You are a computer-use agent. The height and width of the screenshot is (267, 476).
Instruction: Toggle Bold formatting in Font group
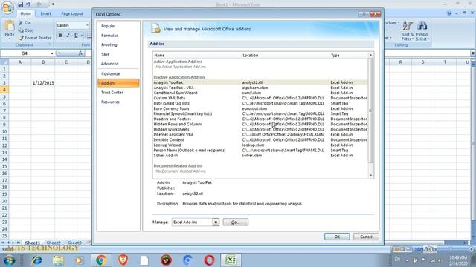click(x=60, y=36)
